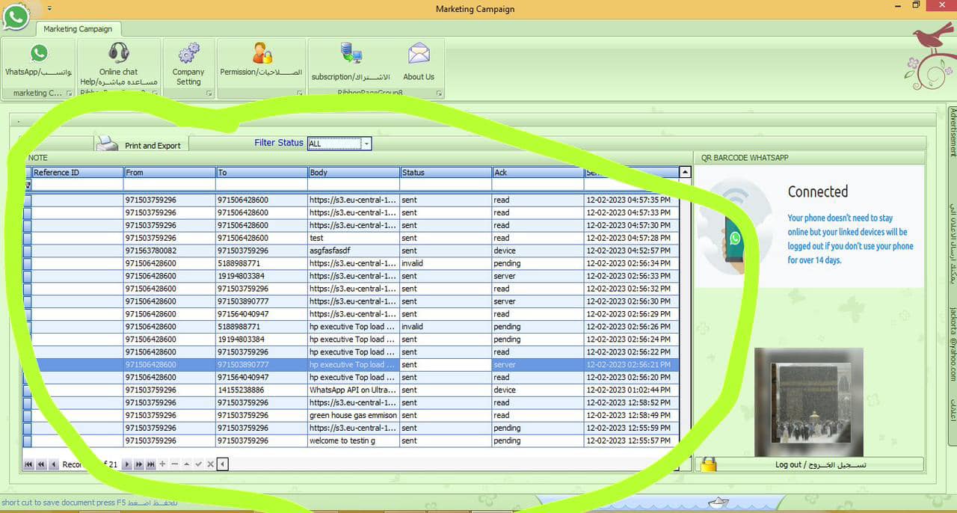Open the Permission user-lock icon
The width and height of the screenshot is (957, 513).
click(x=262, y=53)
